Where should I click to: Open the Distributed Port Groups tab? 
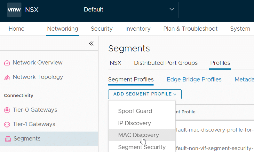click(166, 63)
